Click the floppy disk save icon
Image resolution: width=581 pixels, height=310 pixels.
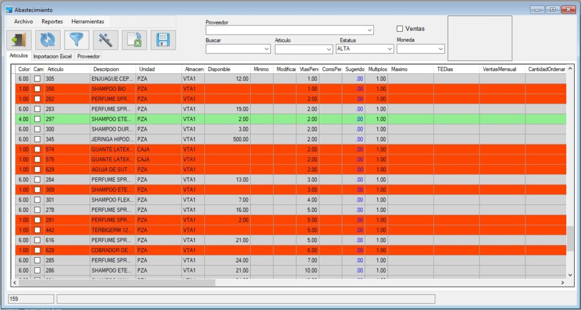click(x=163, y=40)
